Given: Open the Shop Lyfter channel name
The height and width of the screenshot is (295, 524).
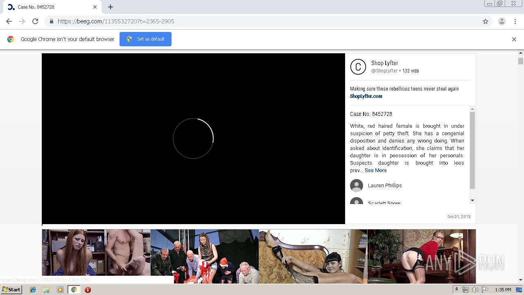Looking at the screenshot, I should (384, 63).
